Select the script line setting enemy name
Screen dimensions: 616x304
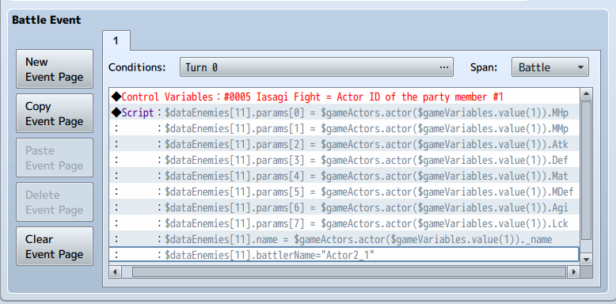coord(344,239)
